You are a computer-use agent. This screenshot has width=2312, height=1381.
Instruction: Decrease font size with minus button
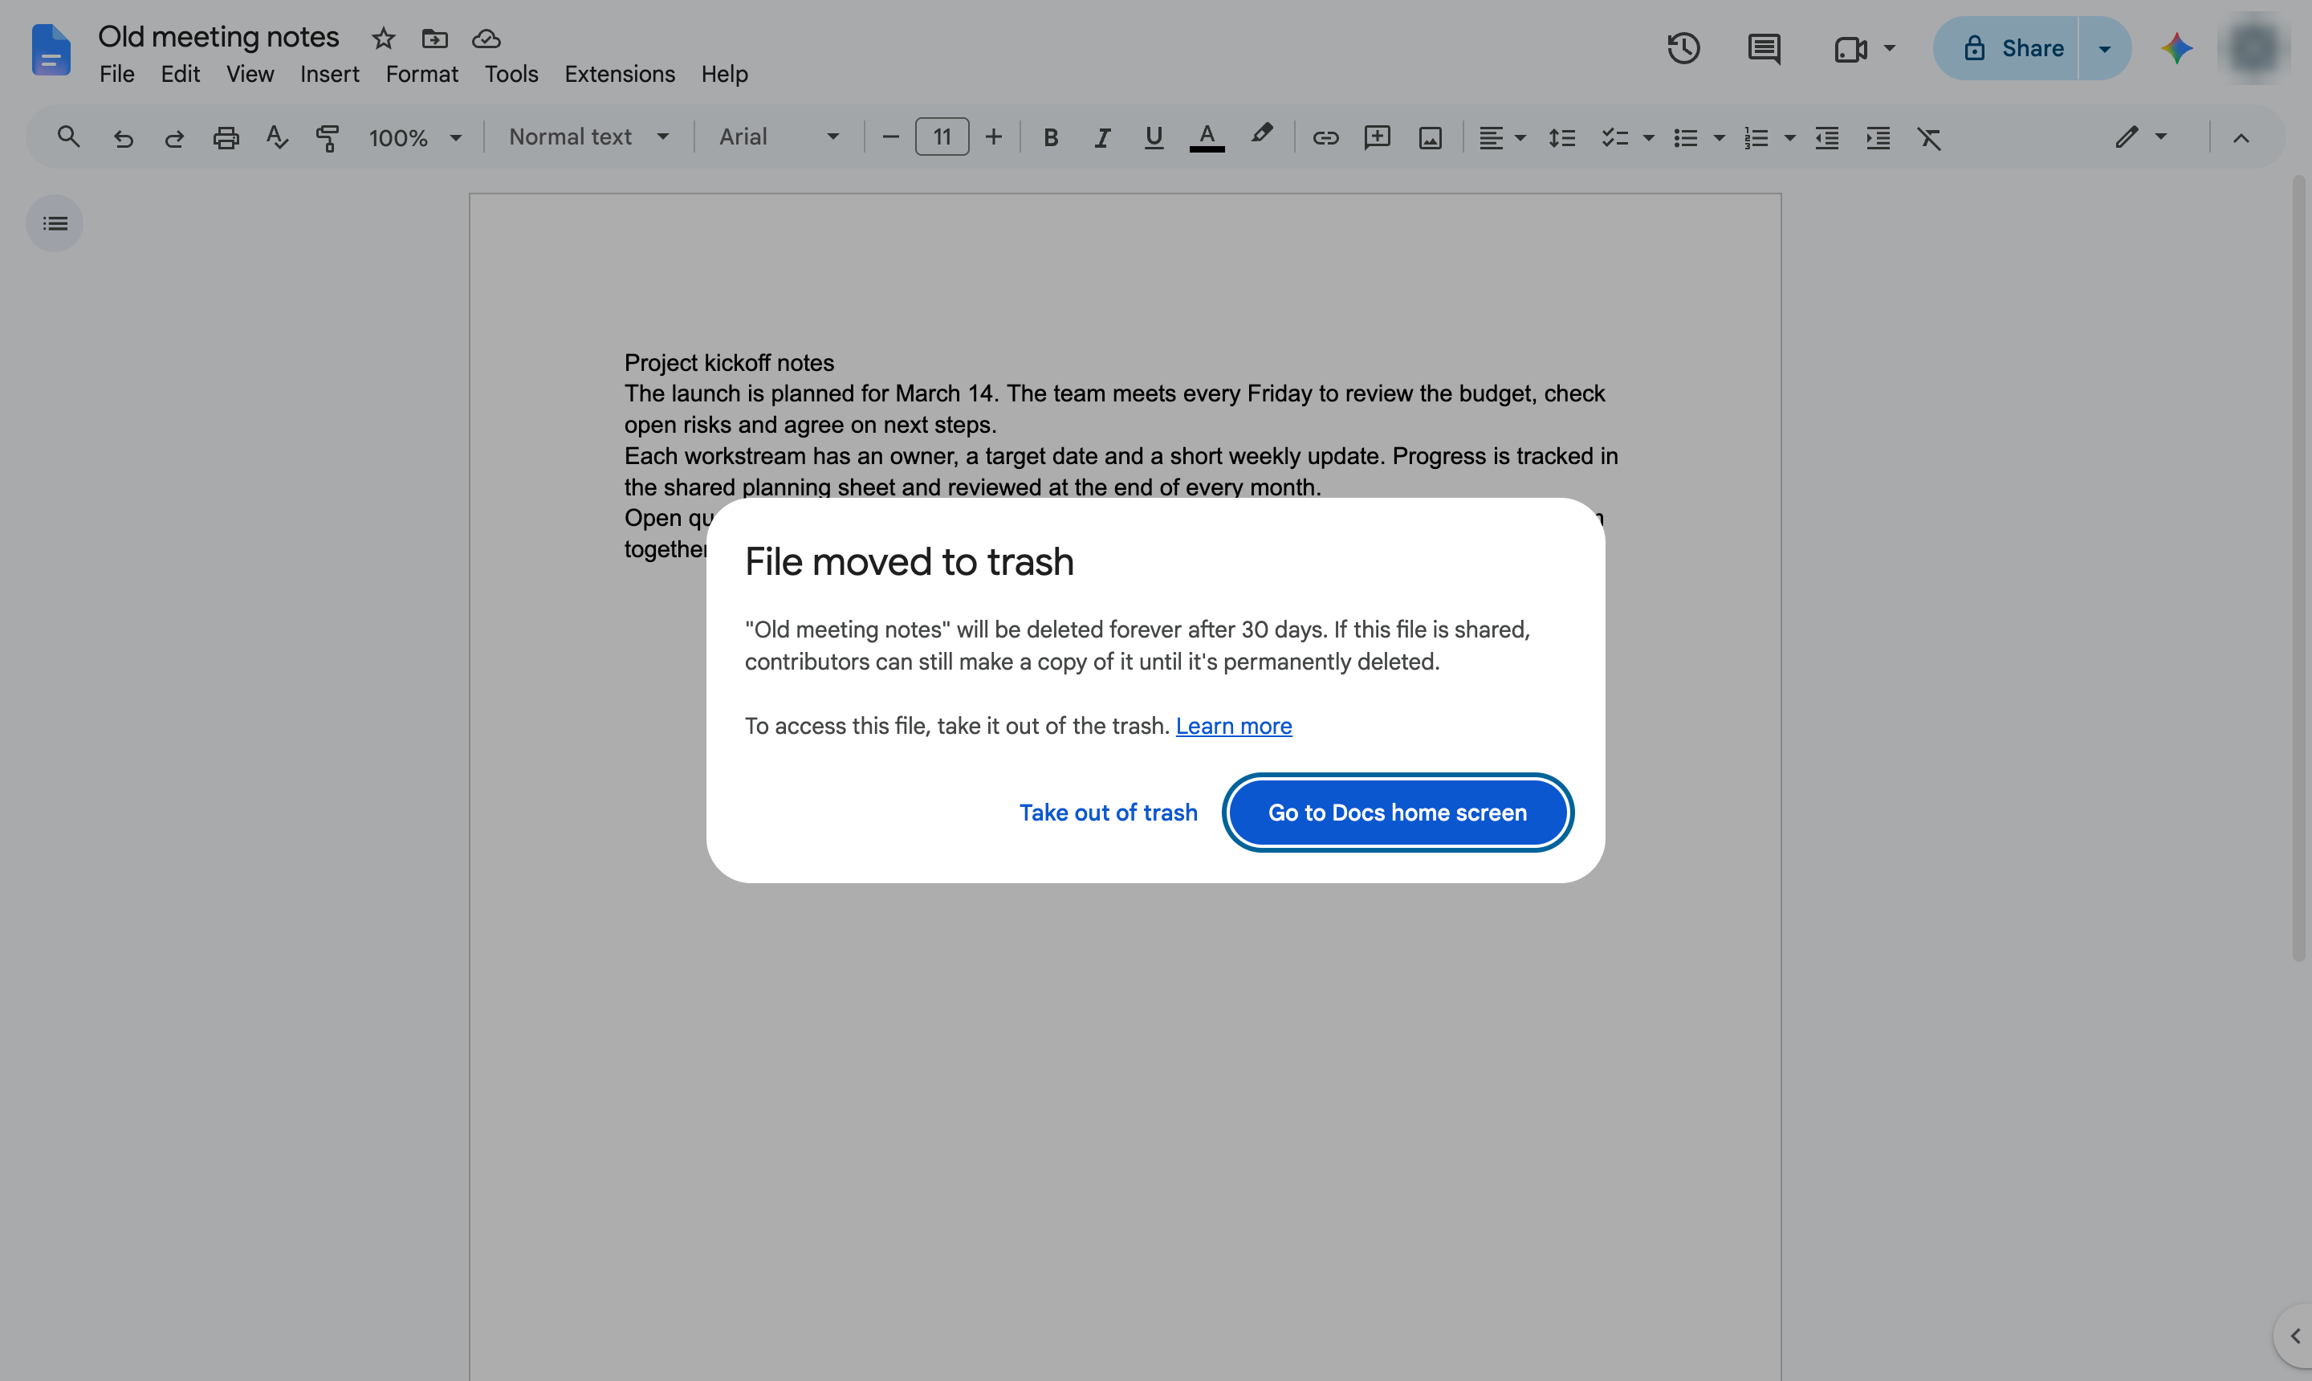pos(890,138)
